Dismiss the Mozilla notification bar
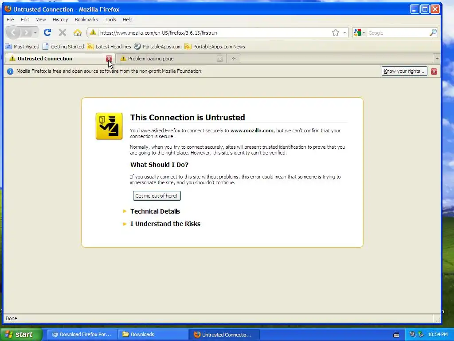 (x=434, y=71)
